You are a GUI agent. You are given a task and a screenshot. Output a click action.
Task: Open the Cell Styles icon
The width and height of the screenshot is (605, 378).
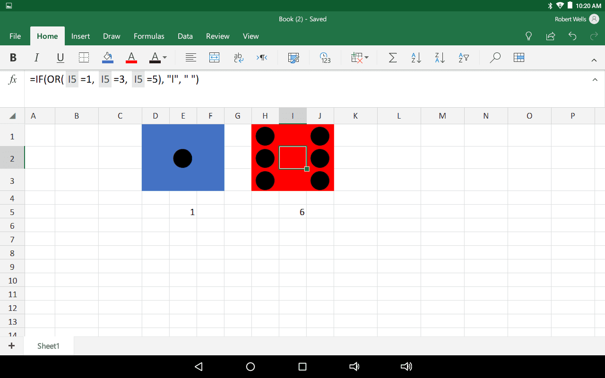click(x=294, y=58)
